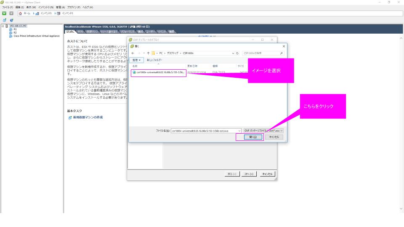
Task: Open the 編集(E) menu
Action: (x=20, y=8)
